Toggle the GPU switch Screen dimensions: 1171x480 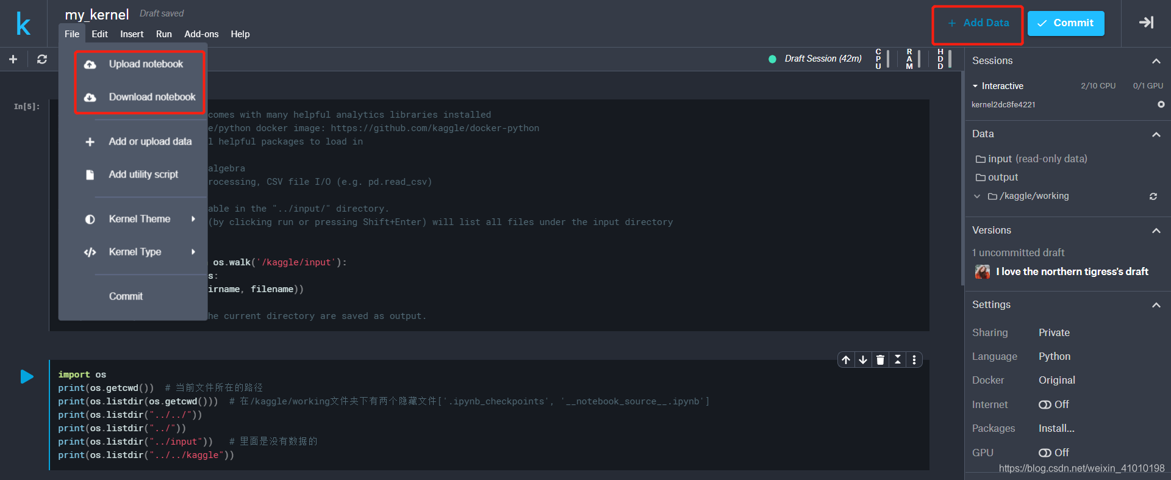(1045, 453)
